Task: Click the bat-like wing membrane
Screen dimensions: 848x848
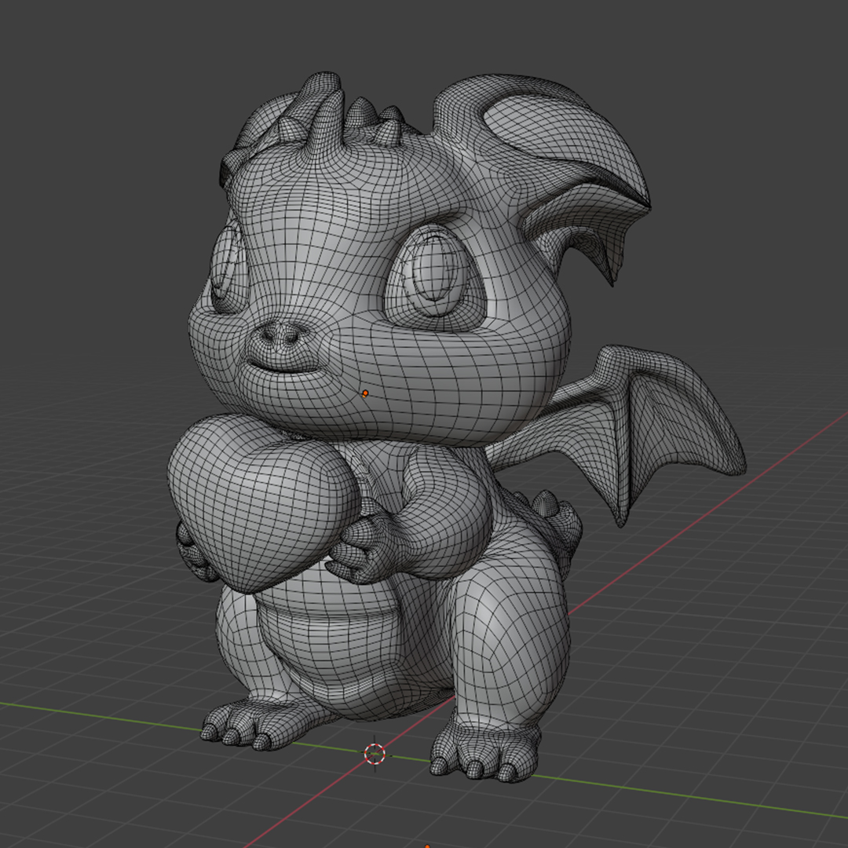Action: pyautogui.click(x=667, y=424)
